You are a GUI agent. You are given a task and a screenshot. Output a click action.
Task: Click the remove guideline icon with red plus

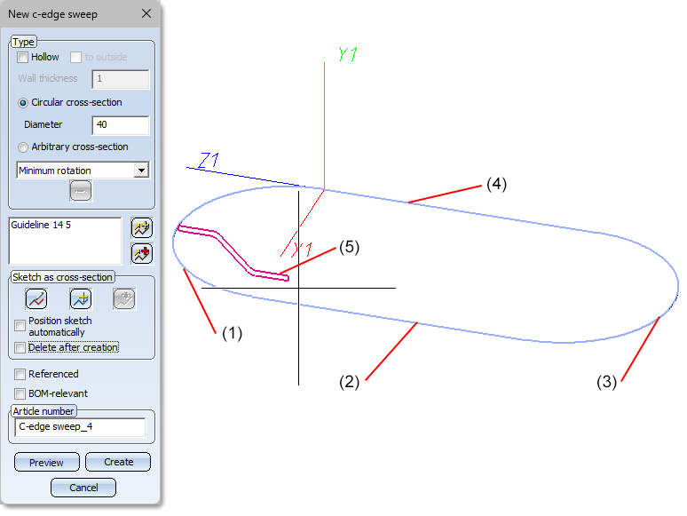pyautogui.click(x=141, y=254)
